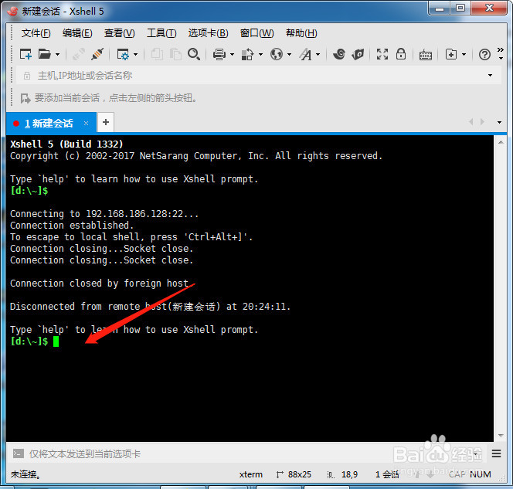Viewport: 513px width, 489px height.
Task: Click the xterm status bar entry
Action: (x=250, y=474)
